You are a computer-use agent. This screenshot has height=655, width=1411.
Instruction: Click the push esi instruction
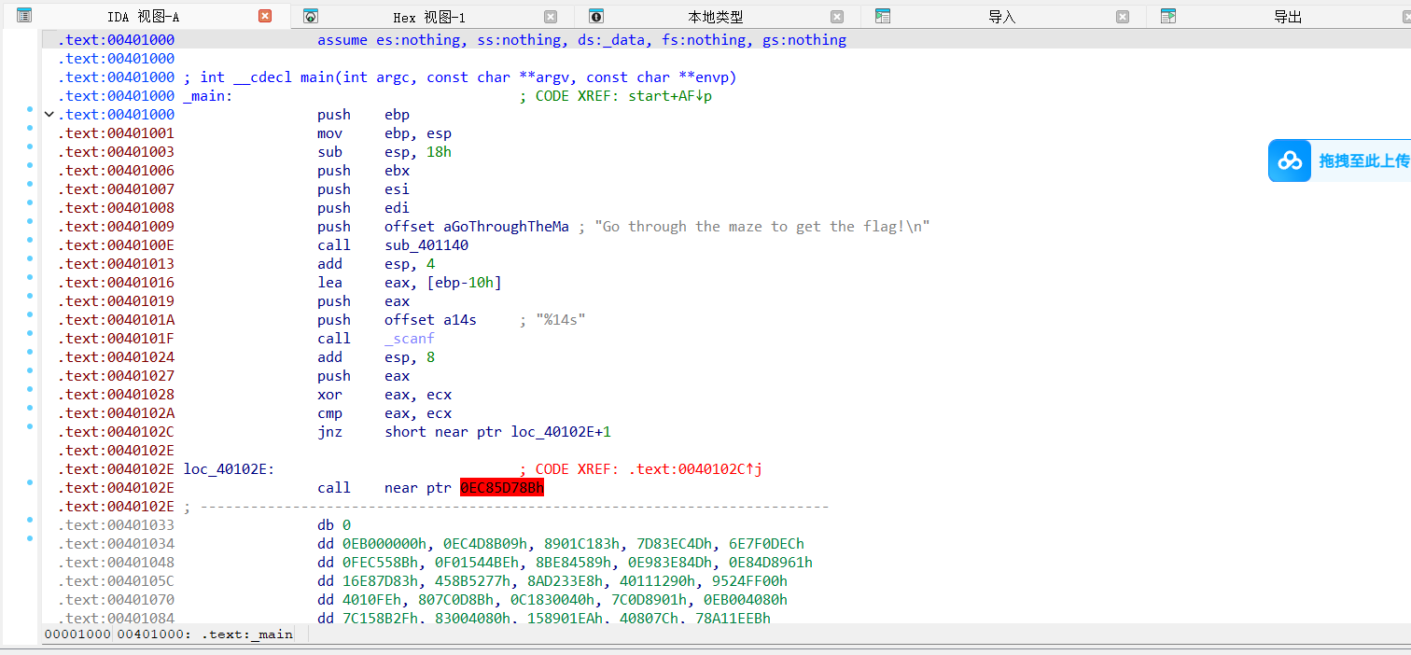point(363,189)
